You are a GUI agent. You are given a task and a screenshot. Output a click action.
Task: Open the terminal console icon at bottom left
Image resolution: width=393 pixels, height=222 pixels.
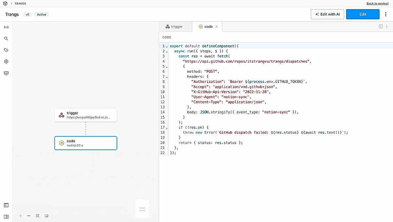6,205
